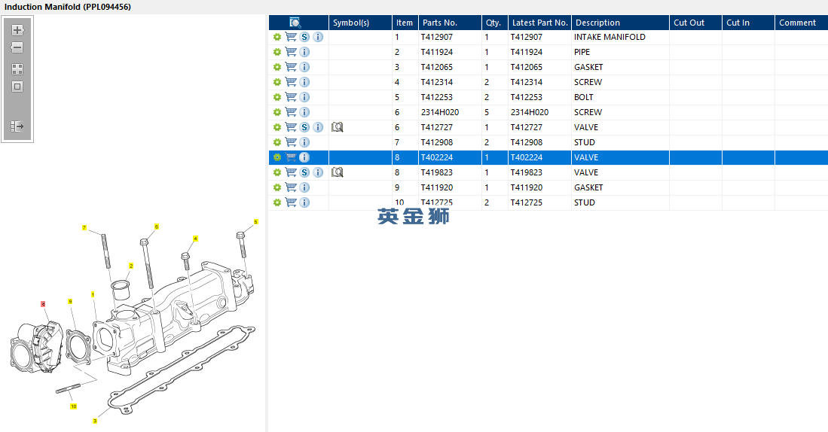Add INTAKE MANIFOLD T412907 to cart

pos(290,37)
